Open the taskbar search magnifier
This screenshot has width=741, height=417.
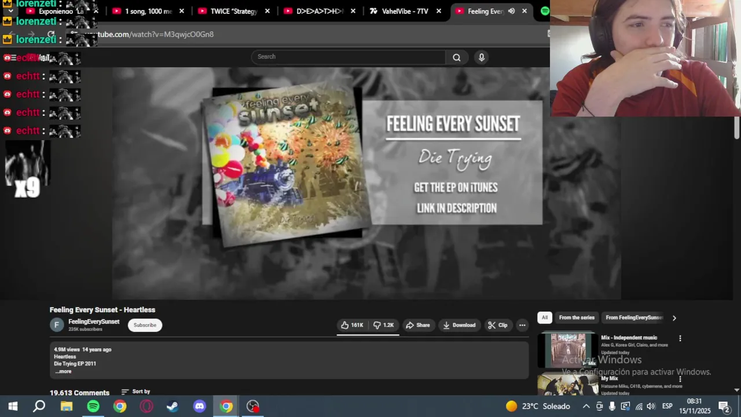[x=39, y=407]
